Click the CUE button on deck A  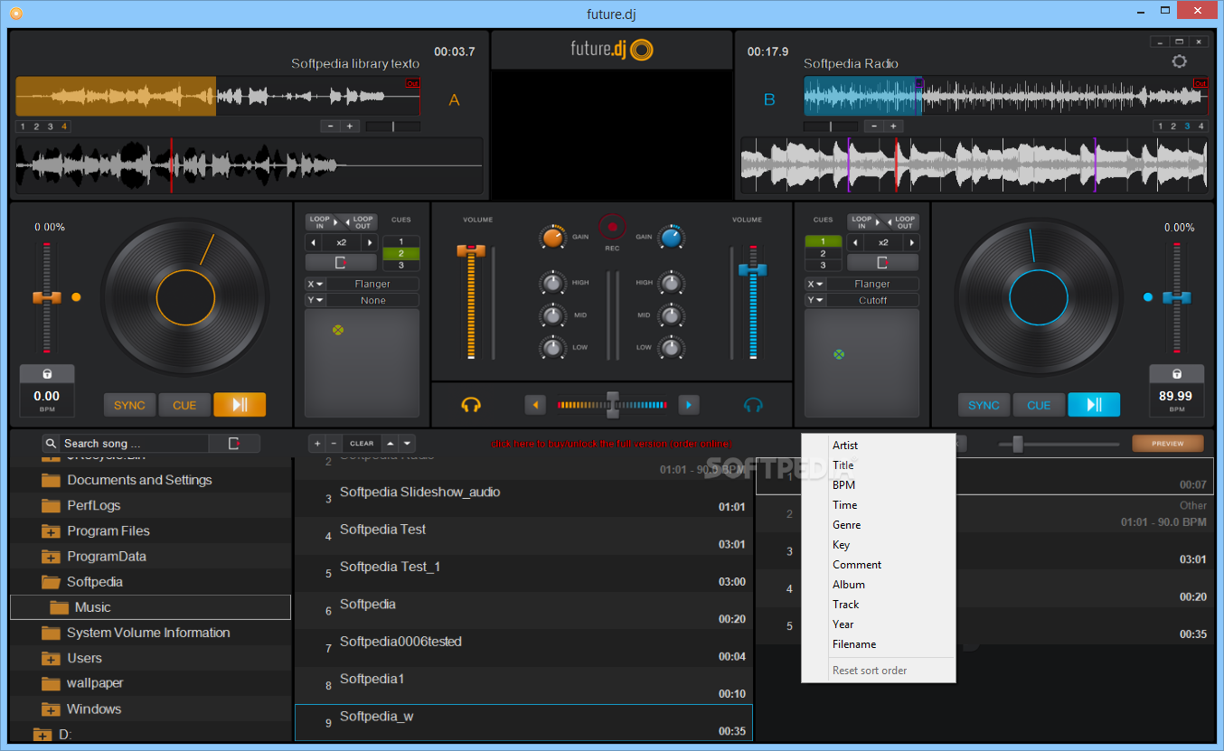coord(184,405)
